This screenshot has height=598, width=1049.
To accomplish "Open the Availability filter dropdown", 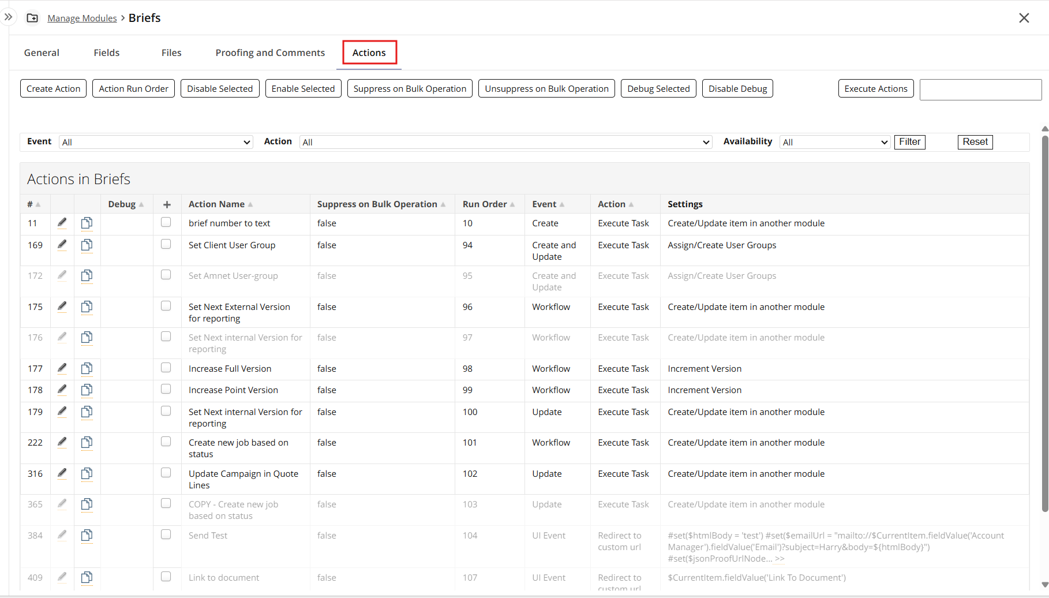I will [x=835, y=142].
